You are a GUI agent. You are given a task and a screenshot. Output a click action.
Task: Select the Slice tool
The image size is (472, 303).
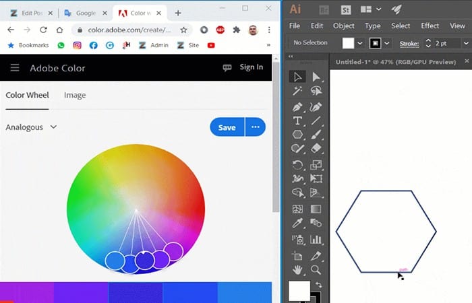(316, 256)
